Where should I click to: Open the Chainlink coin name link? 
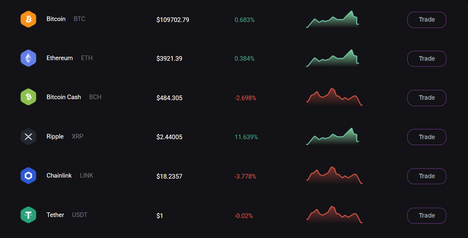59,176
